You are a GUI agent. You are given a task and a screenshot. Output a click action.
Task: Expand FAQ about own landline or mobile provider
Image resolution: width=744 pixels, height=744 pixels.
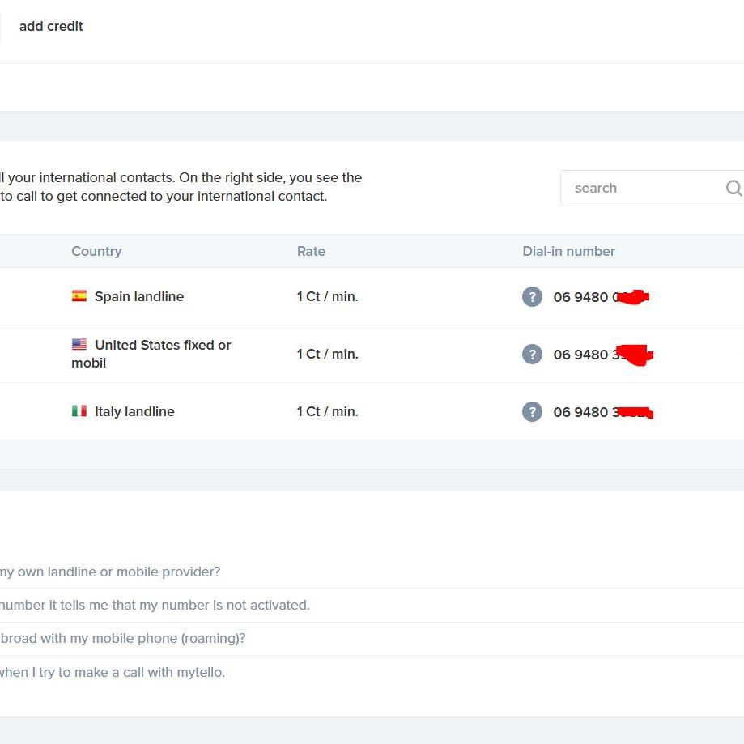(109, 572)
